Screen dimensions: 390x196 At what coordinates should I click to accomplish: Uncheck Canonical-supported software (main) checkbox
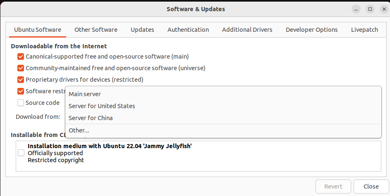coord(21,57)
